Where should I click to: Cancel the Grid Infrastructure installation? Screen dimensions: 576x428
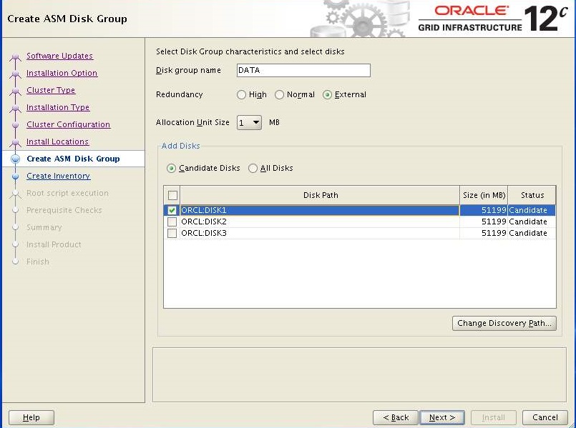(545, 417)
